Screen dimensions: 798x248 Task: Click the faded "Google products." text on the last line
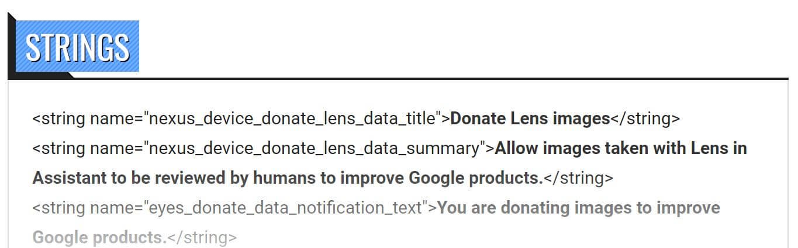(99, 238)
